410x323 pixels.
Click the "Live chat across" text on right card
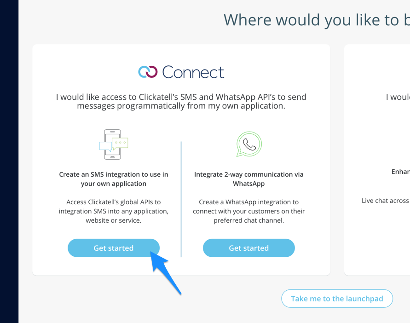(386, 201)
